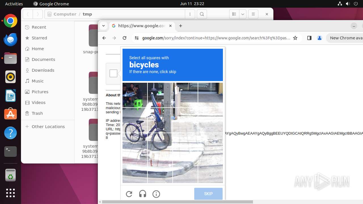The width and height of the screenshot is (363, 204).
Task: Open network status in system tray
Action: coord(340,4)
